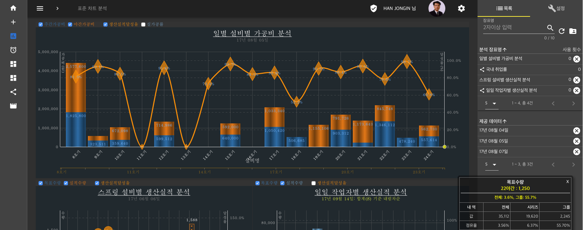The width and height of the screenshot is (583, 230).
Task: Toggle the 주간가공비 checkbox
Action: pos(41,24)
